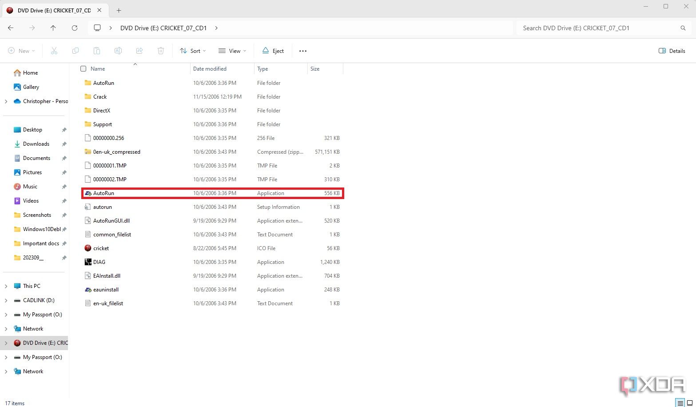Open Music quick access folder
Viewport: 696px width, 407px height.
30,187
